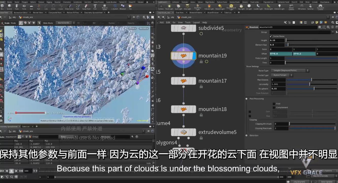The image size is (338, 183).
Task: Select the Font shelf tool
Action: click(95, 7)
